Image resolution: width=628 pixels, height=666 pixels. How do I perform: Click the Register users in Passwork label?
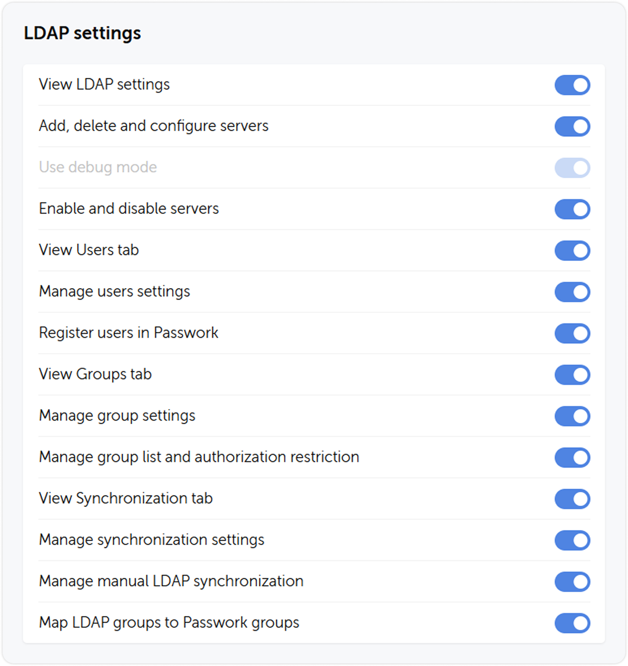(x=129, y=333)
